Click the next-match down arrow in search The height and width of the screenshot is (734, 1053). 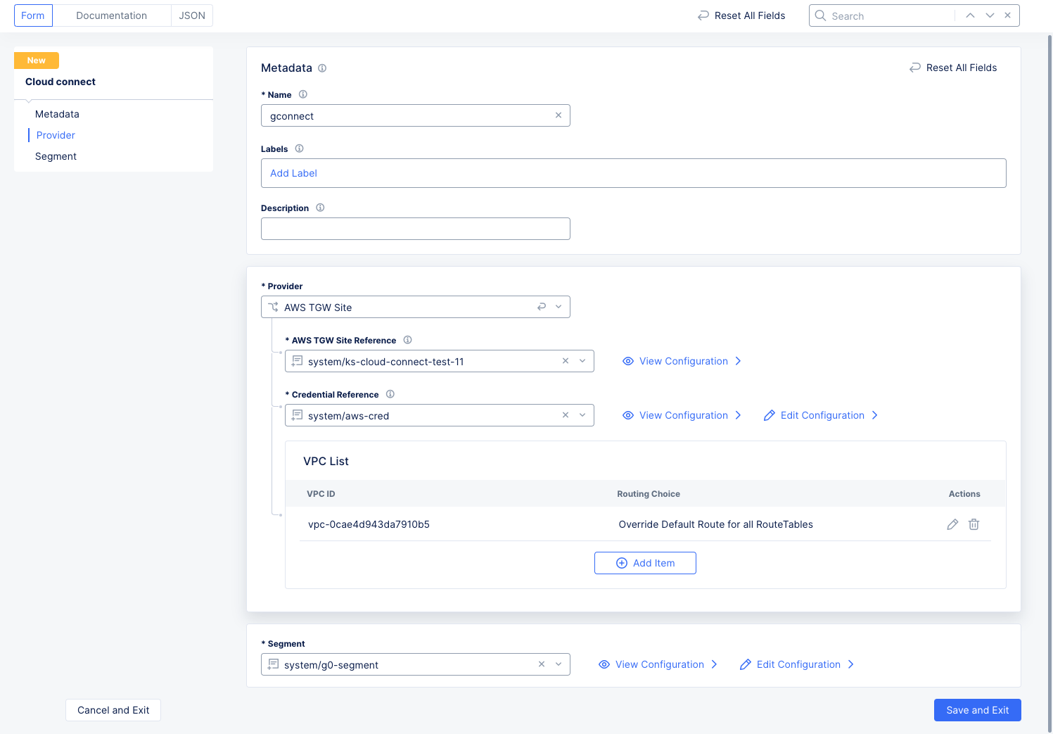tap(990, 15)
